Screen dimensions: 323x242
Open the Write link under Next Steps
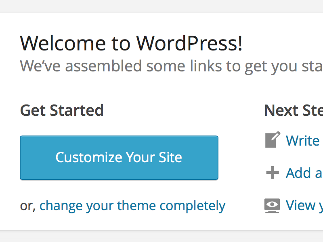(303, 141)
